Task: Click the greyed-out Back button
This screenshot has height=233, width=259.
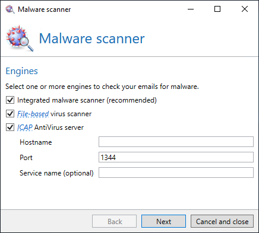Action: (x=114, y=221)
